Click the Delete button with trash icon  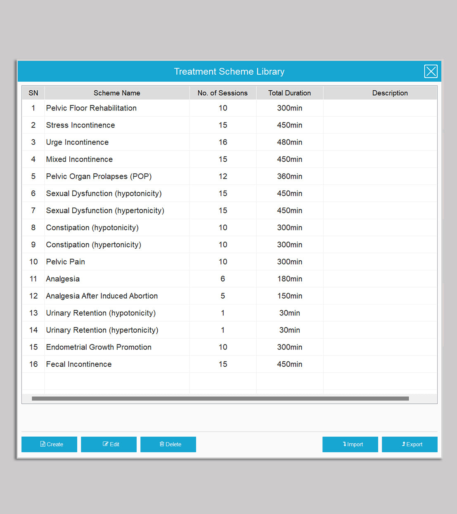pyautogui.click(x=168, y=444)
